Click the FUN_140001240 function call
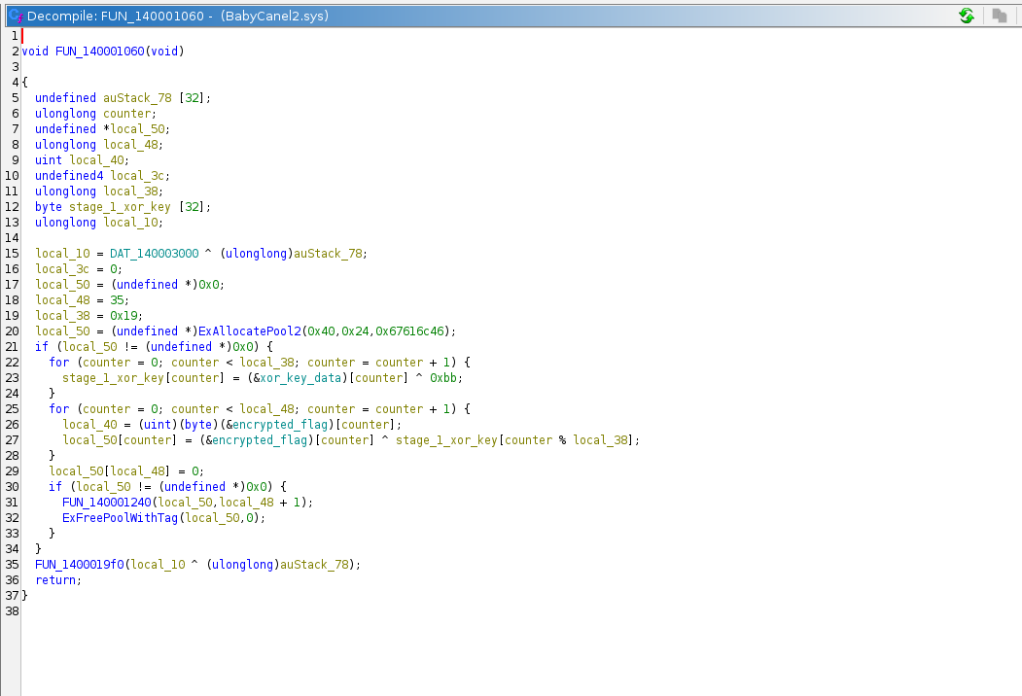The width and height of the screenshot is (1022, 696). point(107,503)
